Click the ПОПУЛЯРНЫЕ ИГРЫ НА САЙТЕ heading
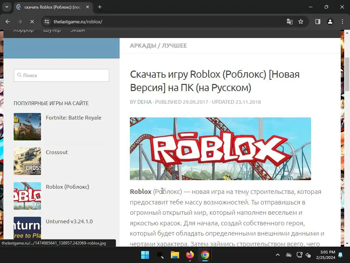The width and height of the screenshot is (350, 263). click(51, 103)
